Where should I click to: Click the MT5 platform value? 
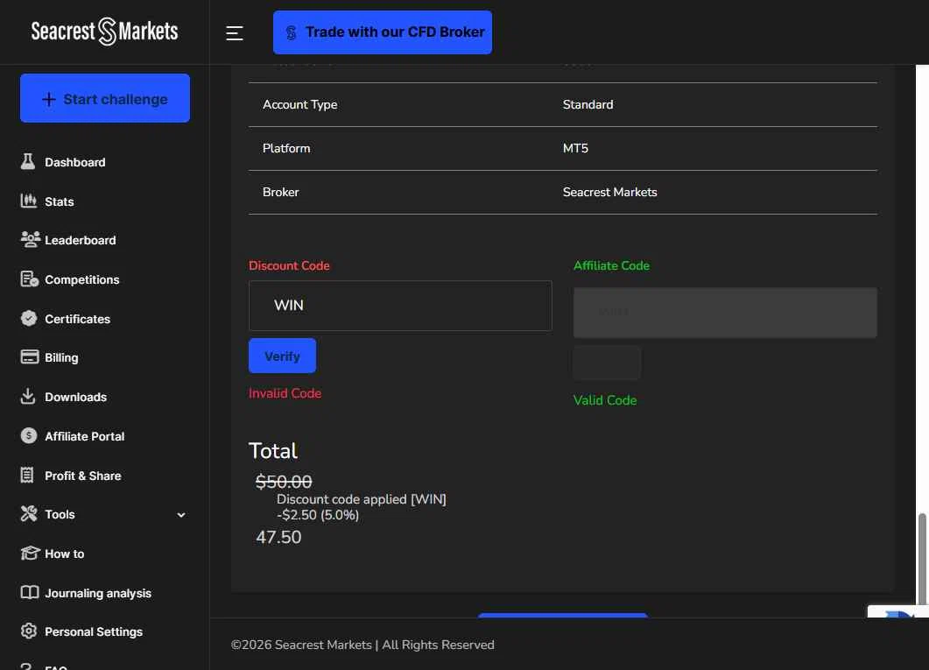(575, 148)
